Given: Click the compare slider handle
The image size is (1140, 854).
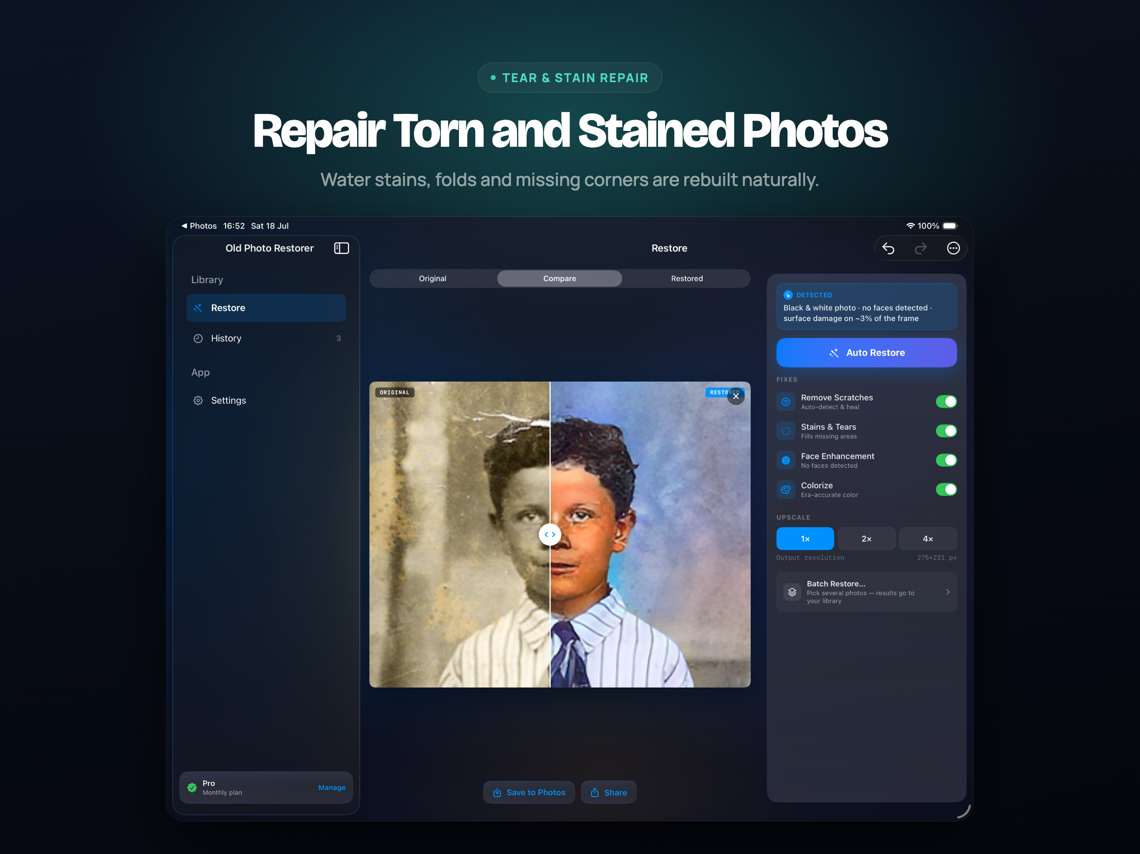Looking at the screenshot, I should [x=550, y=535].
